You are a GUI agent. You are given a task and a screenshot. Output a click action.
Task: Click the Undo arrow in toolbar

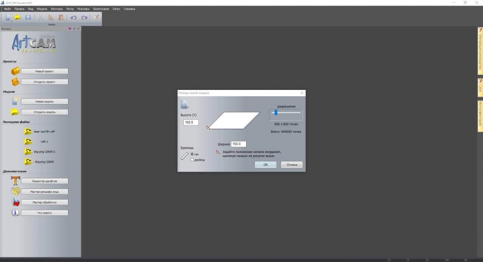[74, 17]
